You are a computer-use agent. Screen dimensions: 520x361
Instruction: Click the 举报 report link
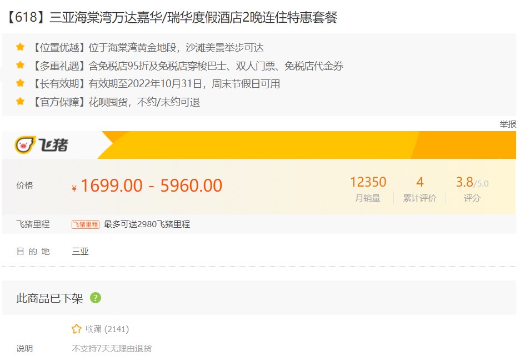(508, 124)
